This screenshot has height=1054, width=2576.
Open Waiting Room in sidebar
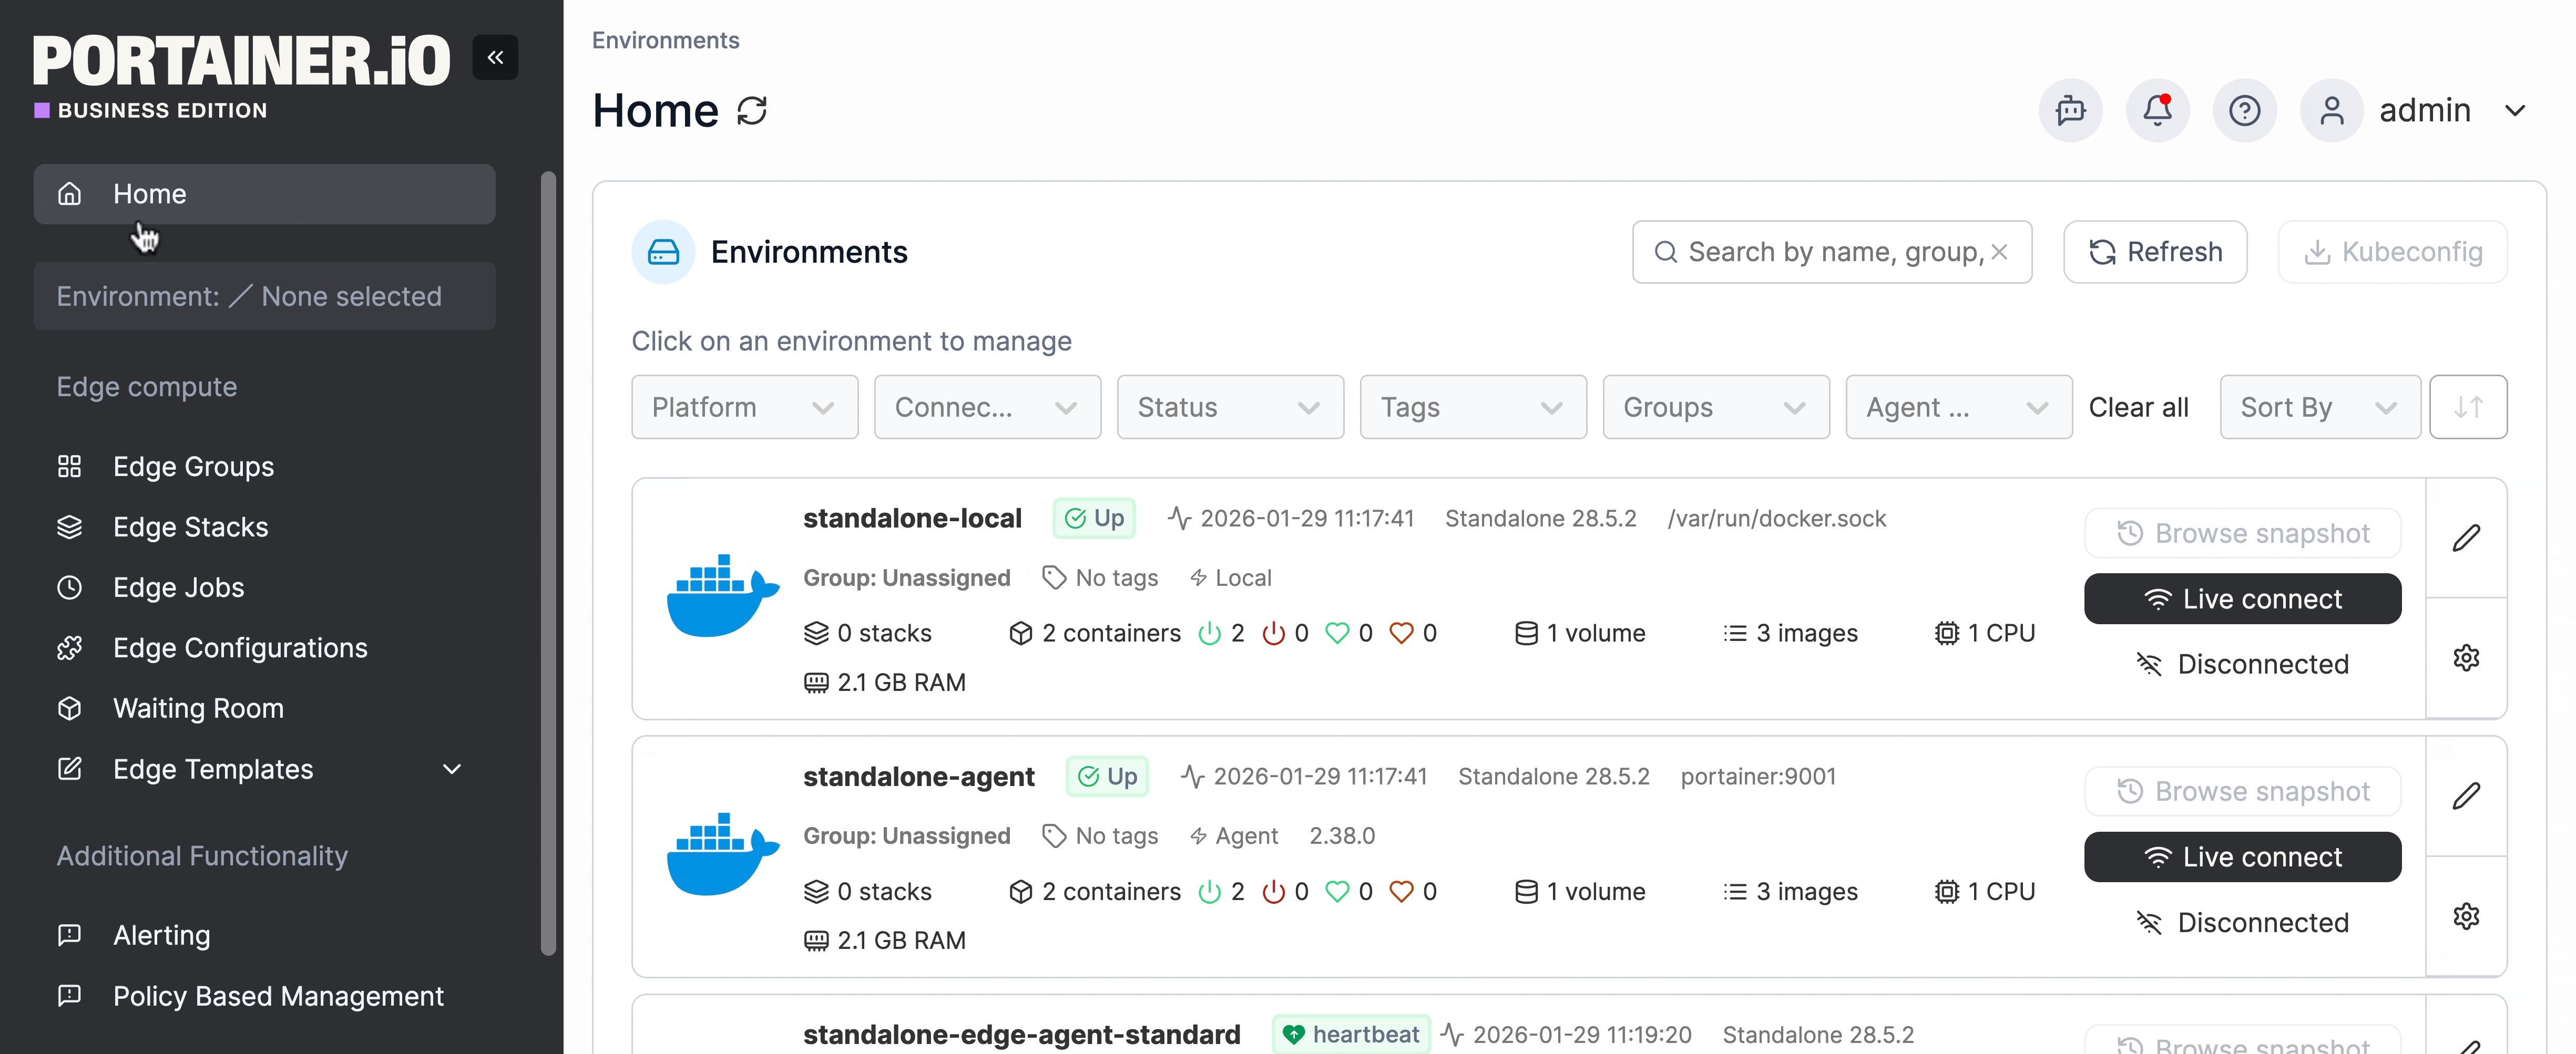click(x=198, y=708)
